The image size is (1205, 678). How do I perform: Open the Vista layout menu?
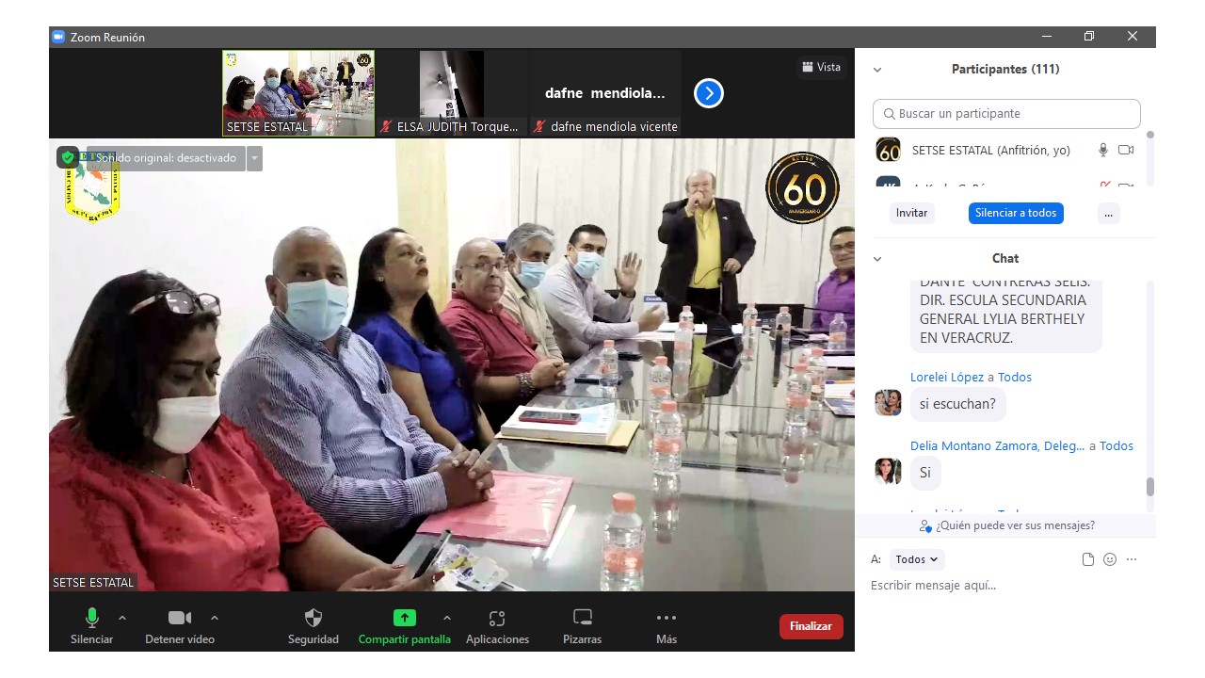(821, 67)
